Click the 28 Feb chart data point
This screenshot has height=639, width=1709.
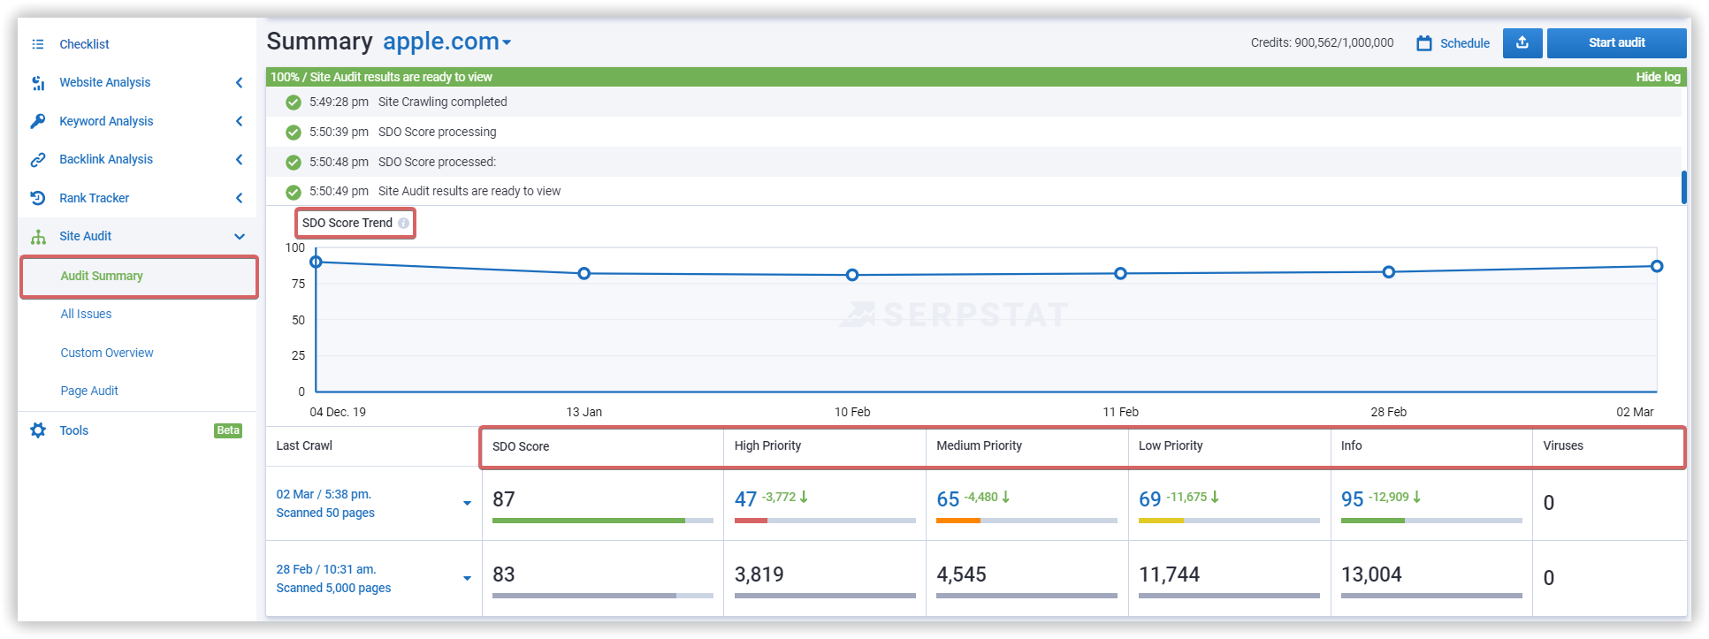(x=1389, y=272)
